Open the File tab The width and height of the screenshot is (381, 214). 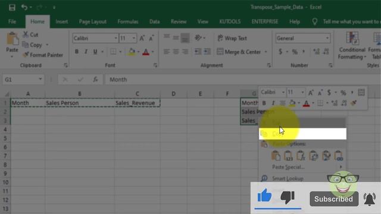point(12,21)
